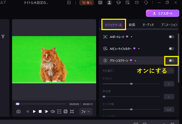Click the エッジの幅 value field

[169, 109]
